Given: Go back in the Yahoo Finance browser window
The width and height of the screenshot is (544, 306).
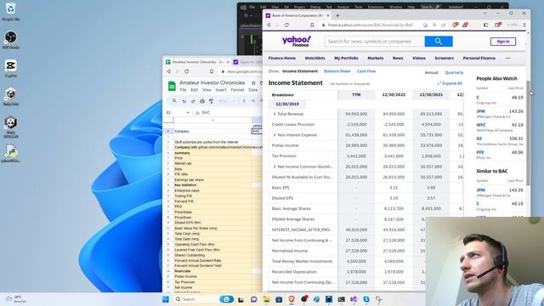Looking at the screenshot, I should [269, 25].
